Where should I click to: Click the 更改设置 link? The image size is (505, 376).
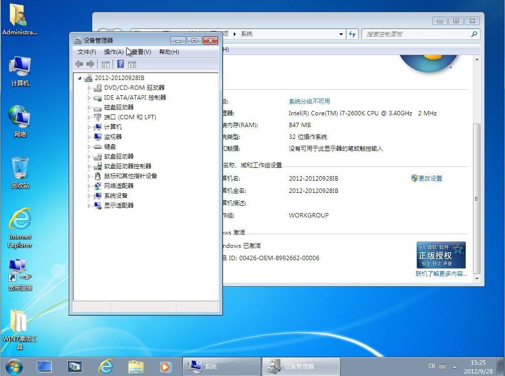pos(430,178)
